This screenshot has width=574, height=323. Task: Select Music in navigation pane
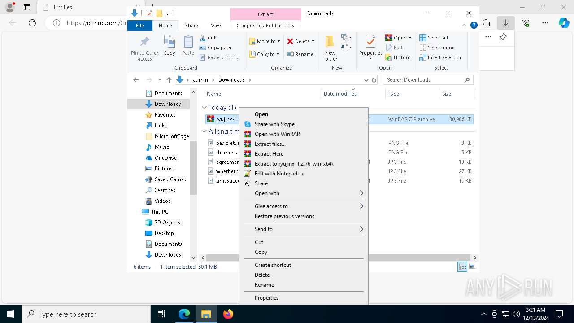(x=161, y=147)
